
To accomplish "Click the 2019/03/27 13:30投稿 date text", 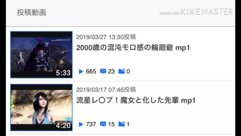I will (x=106, y=37).
